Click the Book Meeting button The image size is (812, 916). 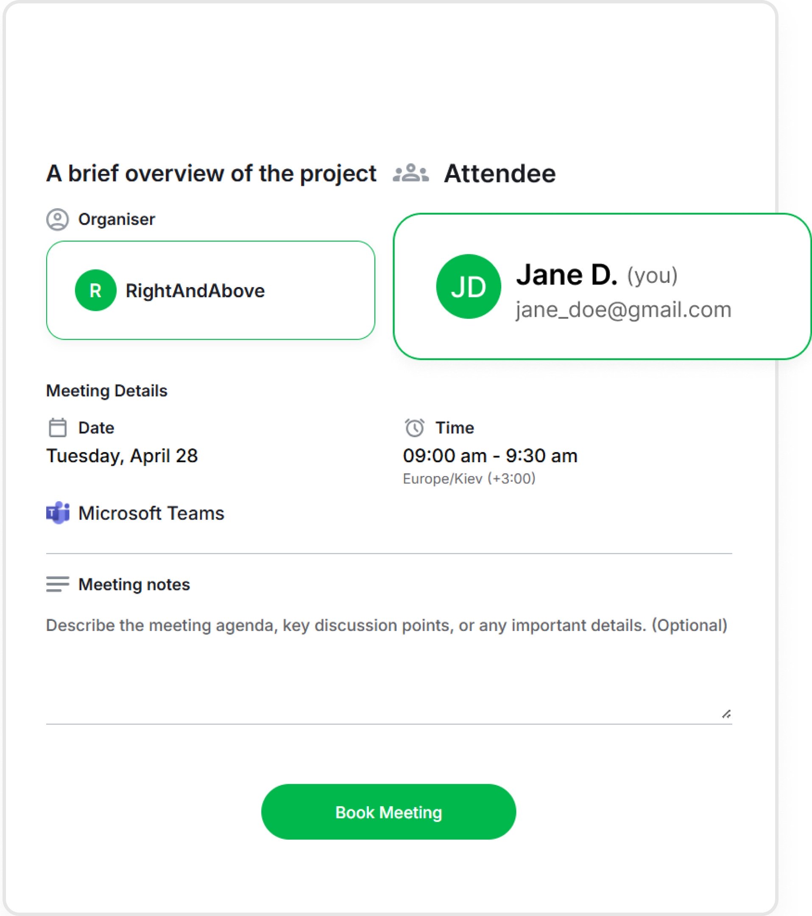(388, 812)
